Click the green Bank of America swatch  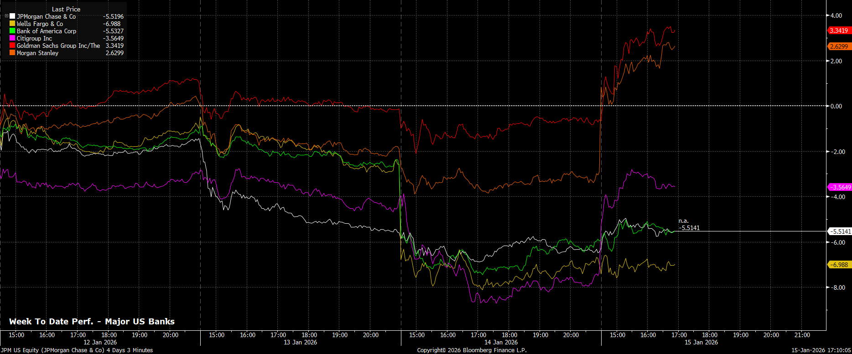tap(12, 31)
